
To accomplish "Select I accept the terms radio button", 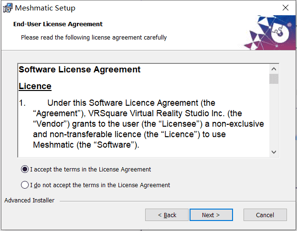I will [x=25, y=169].
